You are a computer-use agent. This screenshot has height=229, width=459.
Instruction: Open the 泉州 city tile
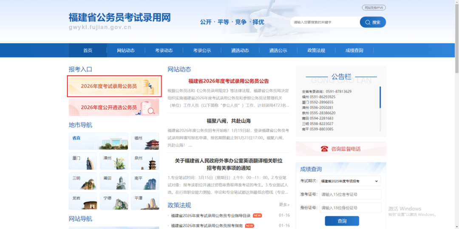point(144,161)
